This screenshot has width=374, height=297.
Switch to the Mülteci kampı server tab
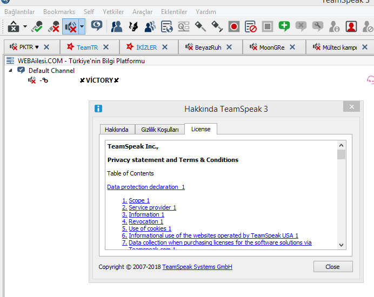pos(339,48)
